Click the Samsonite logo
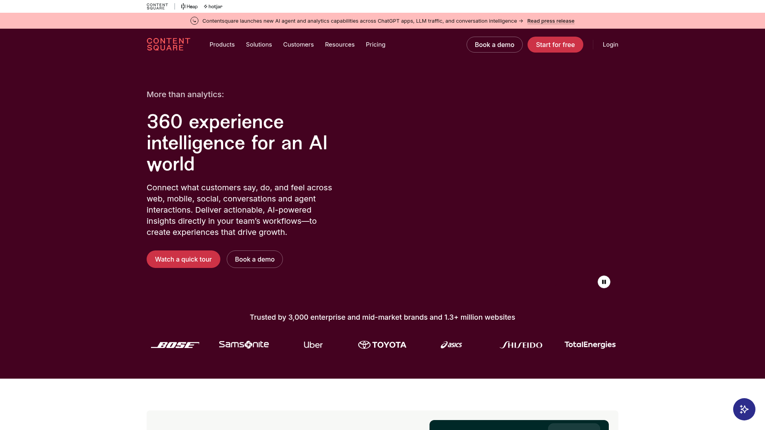 click(244, 344)
